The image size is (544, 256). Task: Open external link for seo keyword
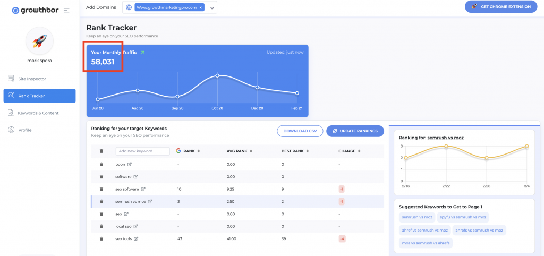126,214
